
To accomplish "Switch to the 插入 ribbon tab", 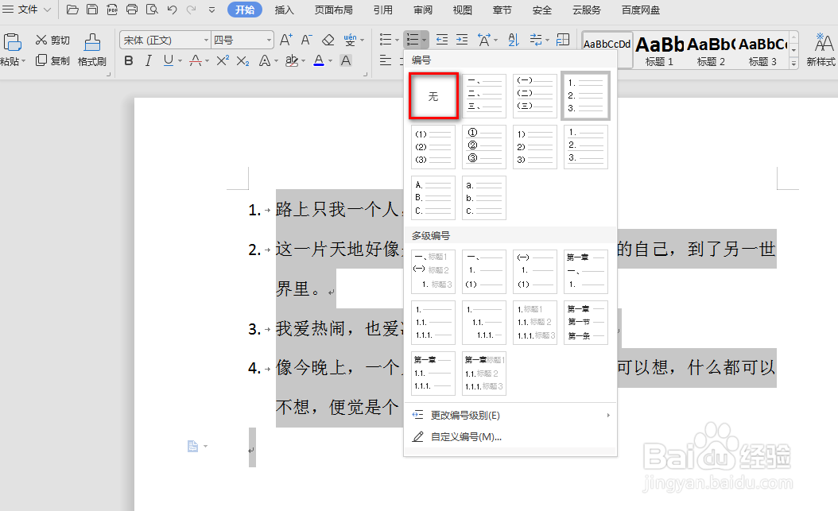I will (x=284, y=10).
